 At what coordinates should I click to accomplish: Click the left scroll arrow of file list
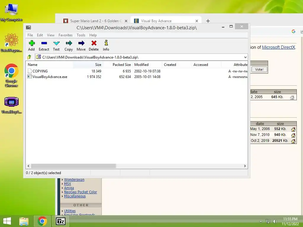point(28,166)
